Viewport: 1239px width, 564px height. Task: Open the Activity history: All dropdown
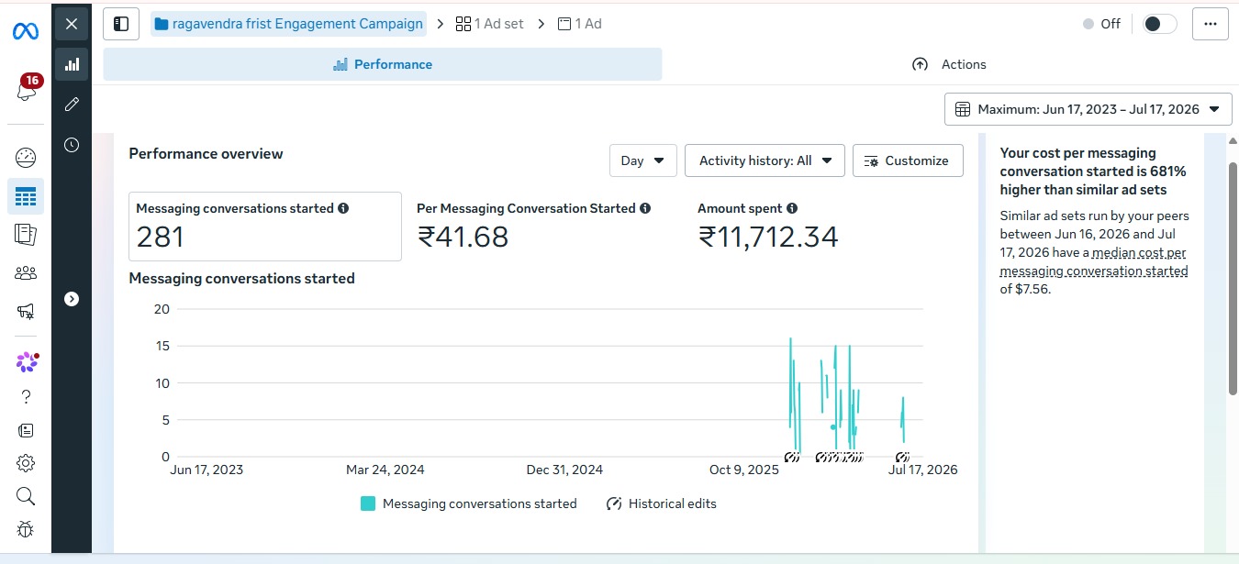765,160
